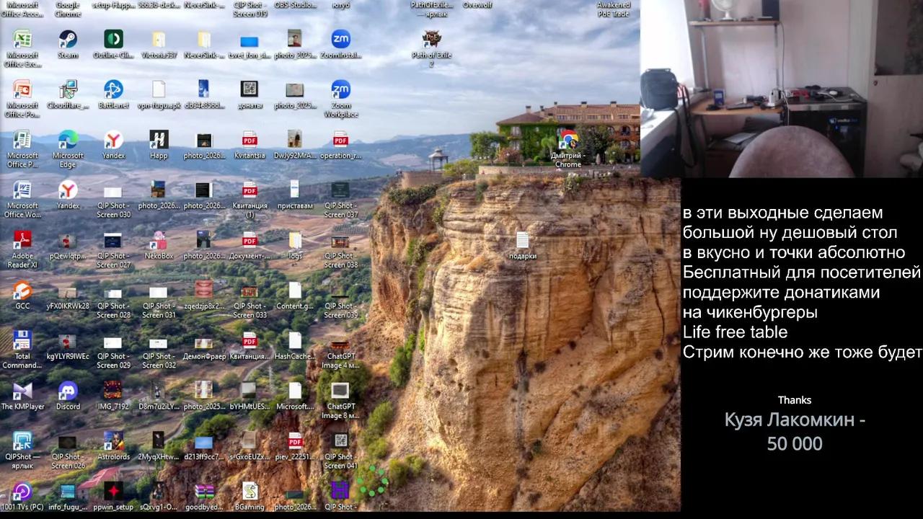
Task: Open QIP Shot - Screen 031 image
Action: 159,301
